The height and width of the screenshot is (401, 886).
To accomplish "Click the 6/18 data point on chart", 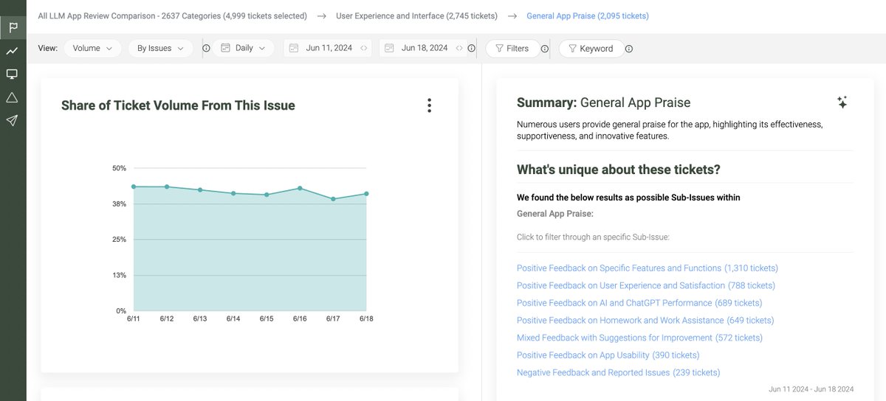I will click(366, 194).
